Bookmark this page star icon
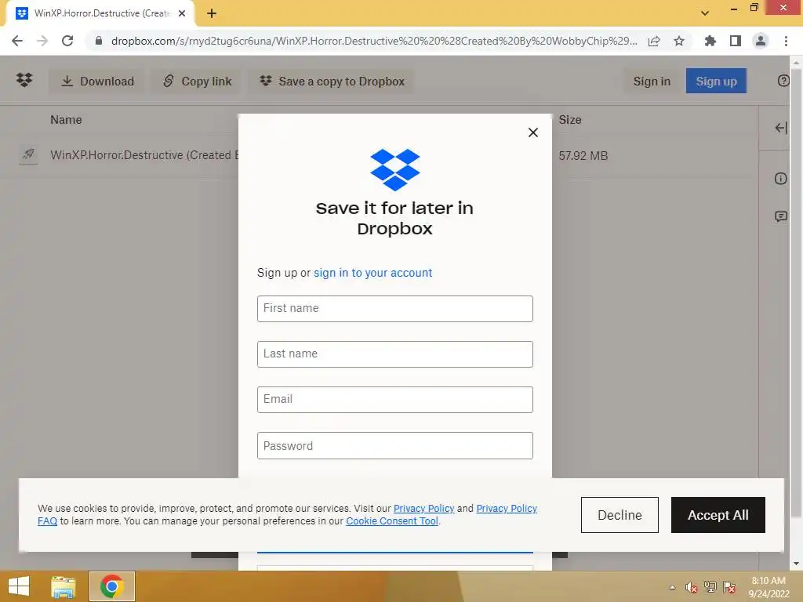 pyautogui.click(x=679, y=41)
